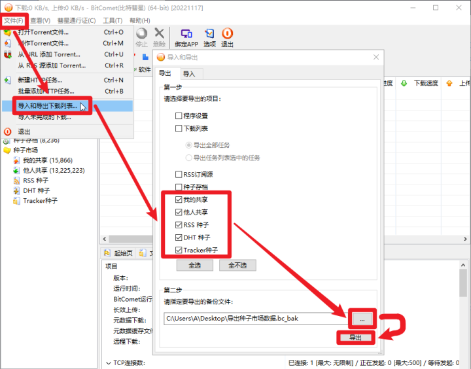Open the 起始页 tab in bottom panel

point(119,253)
